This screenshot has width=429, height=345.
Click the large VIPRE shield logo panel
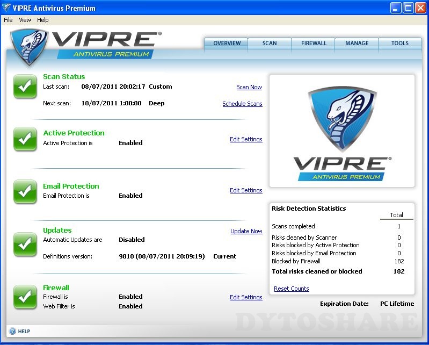pos(342,131)
